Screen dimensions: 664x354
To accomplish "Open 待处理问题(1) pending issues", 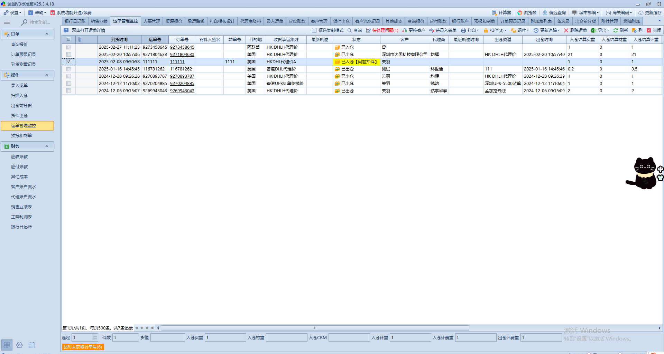I will [x=382, y=30].
